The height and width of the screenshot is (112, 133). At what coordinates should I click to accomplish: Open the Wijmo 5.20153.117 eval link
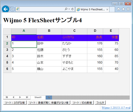point(116,108)
